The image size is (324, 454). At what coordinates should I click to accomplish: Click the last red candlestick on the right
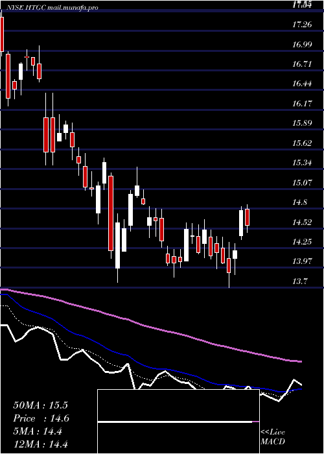pos(247,217)
